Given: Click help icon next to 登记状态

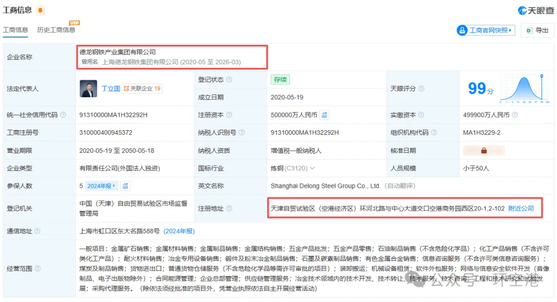Looking at the screenshot, I should 229,80.
